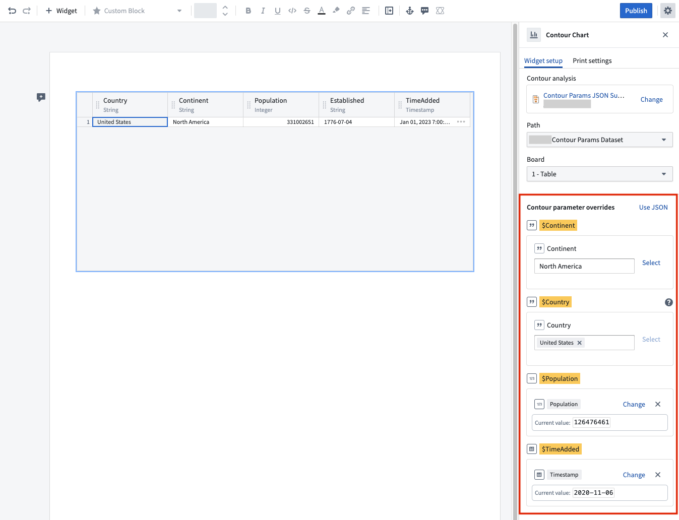Remove the Population parameter override
The height and width of the screenshot is (520, 679).
pyautogui.click(x=658, y=404)
